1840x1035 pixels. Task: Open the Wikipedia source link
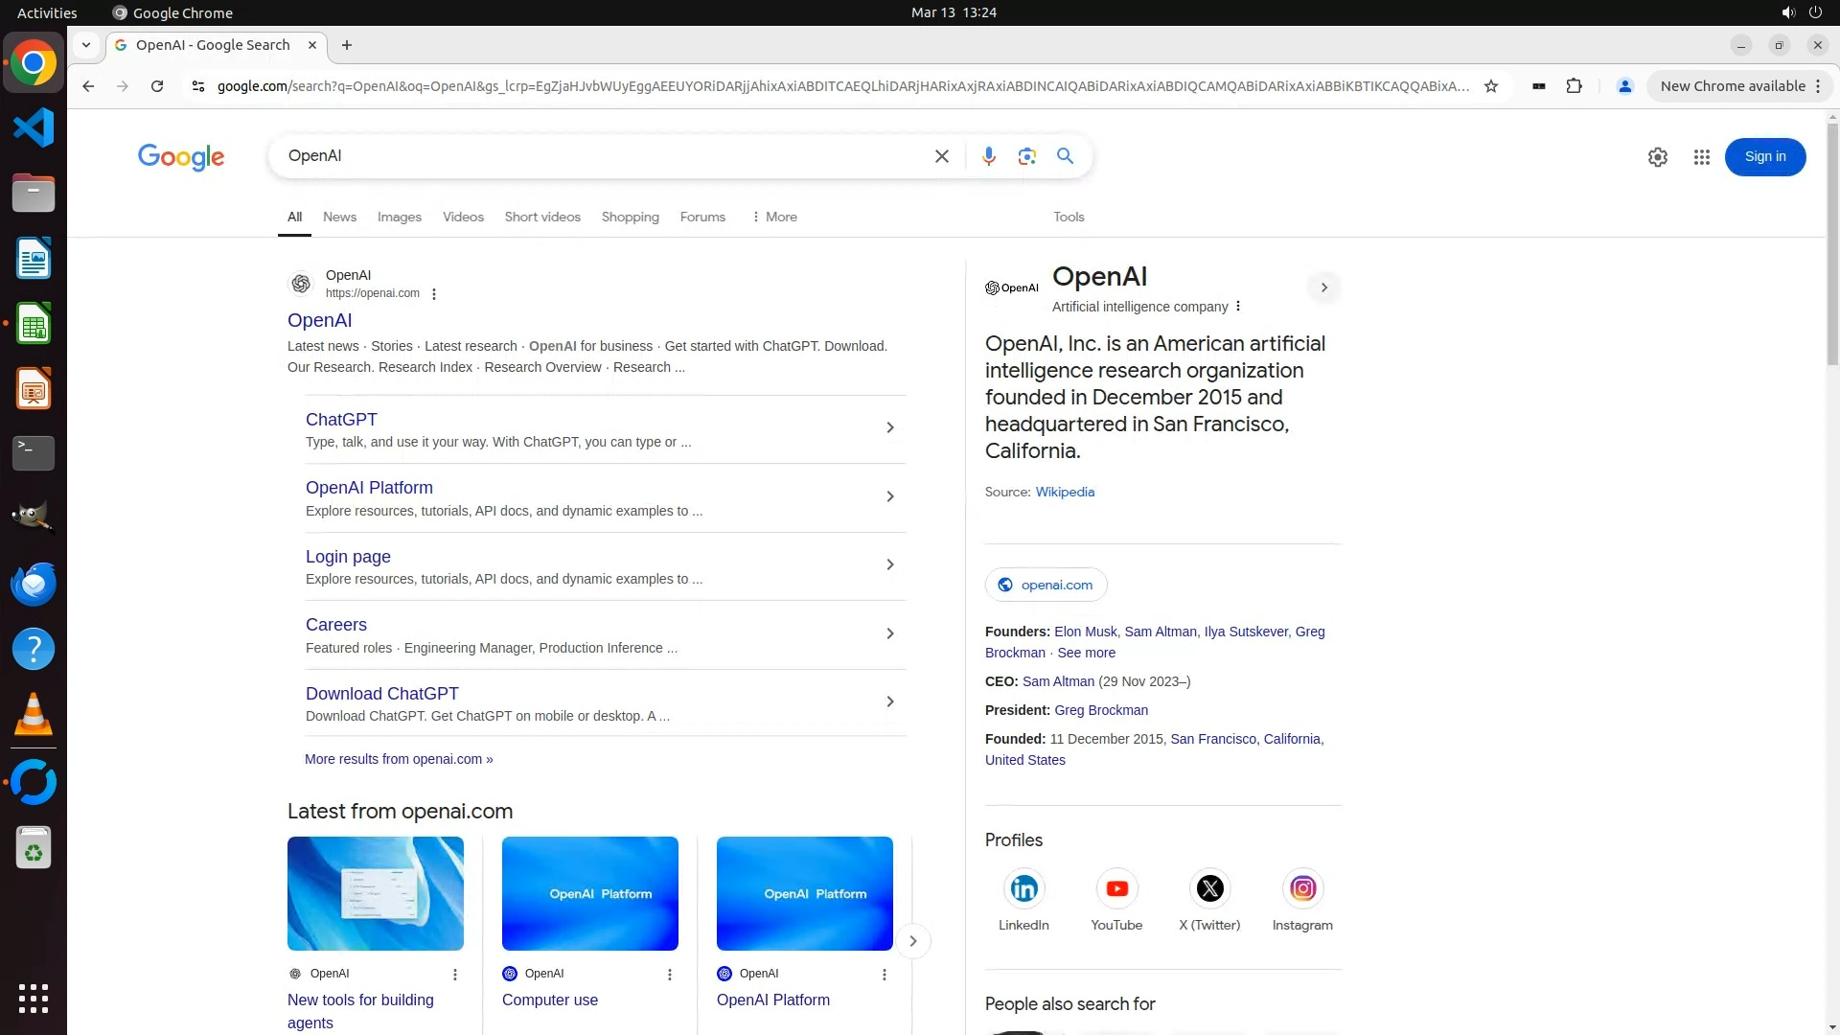pos(1064,492)
